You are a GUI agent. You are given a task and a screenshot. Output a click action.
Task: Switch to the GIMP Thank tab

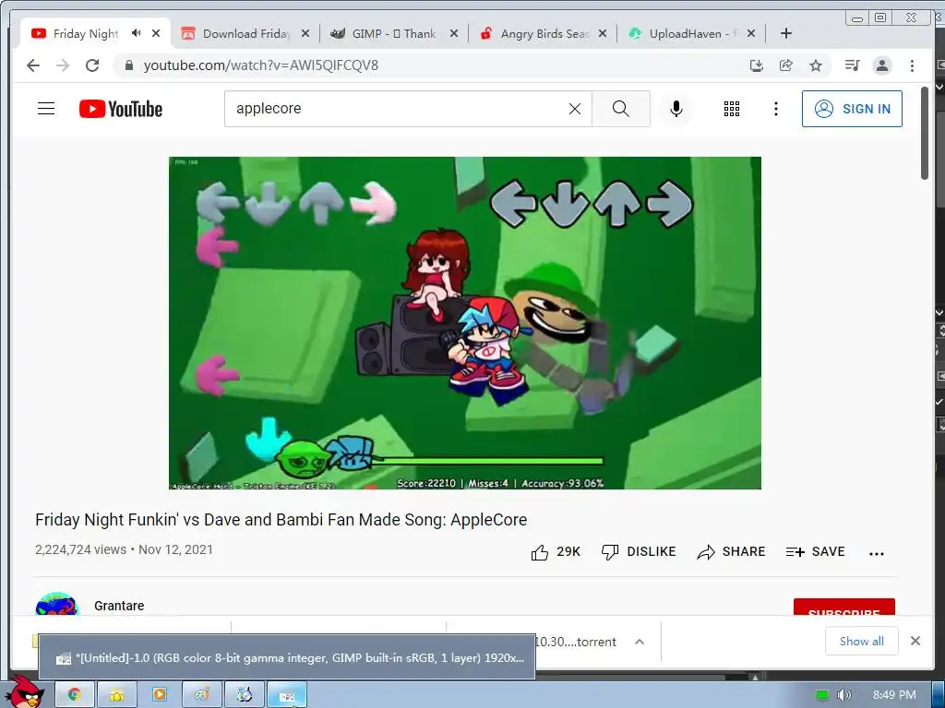pos(393,34)
